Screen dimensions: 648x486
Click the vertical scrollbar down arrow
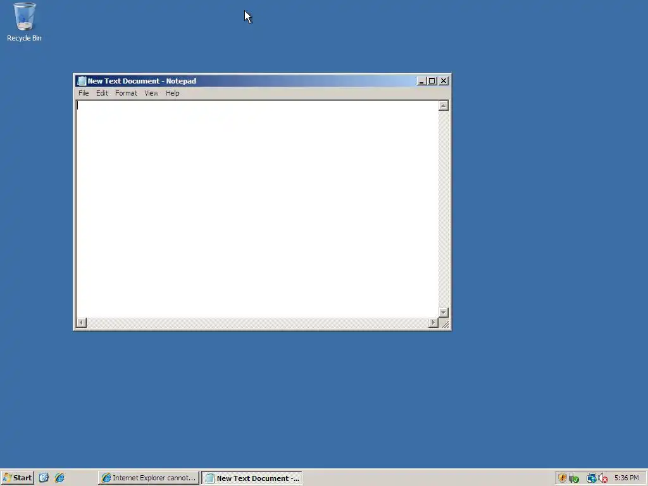point(444,313)
